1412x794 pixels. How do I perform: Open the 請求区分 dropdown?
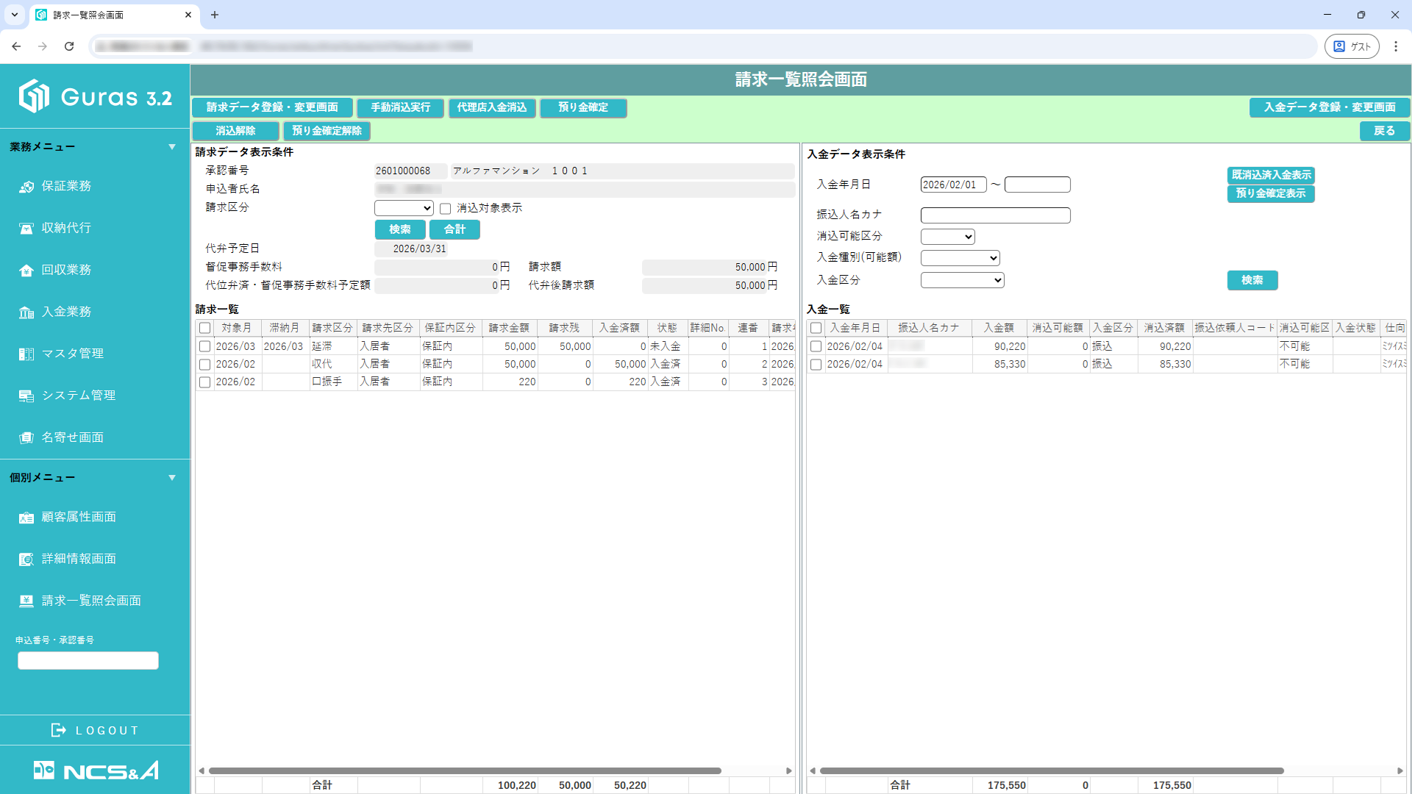tap(403, 208)
